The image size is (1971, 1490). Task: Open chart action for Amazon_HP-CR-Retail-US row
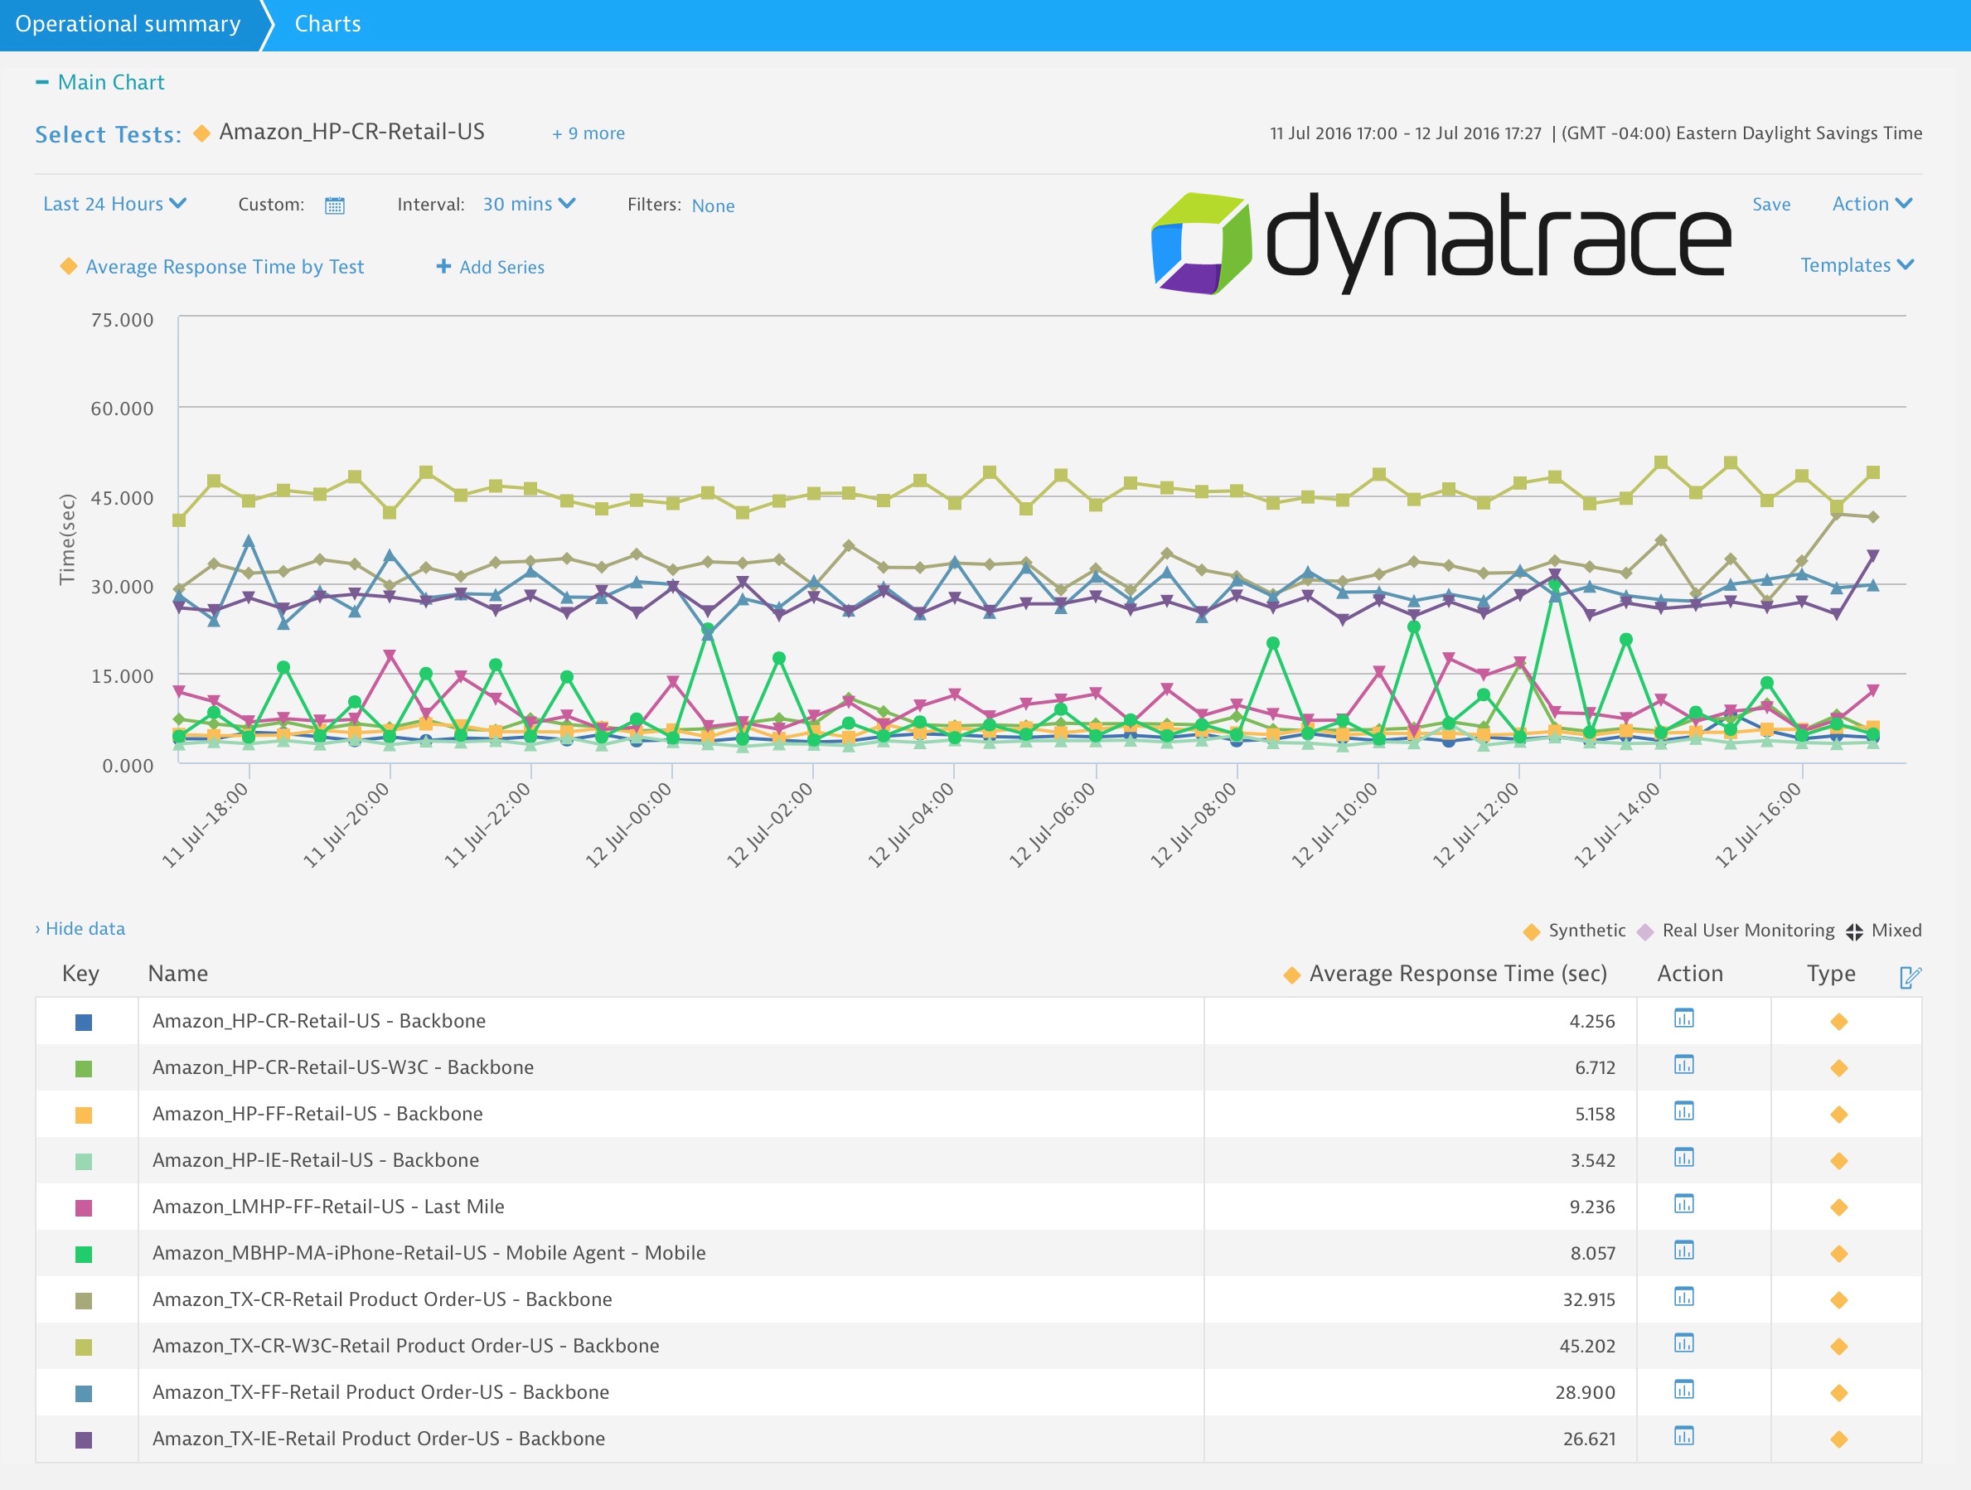(1683, 1018)
